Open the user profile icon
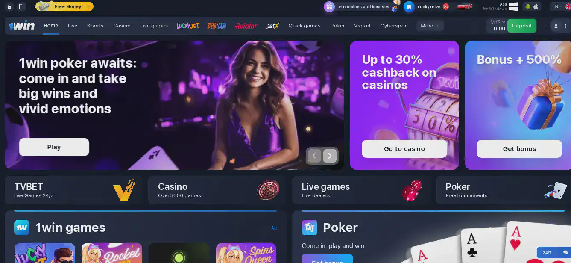571x263 pixels. pyautogui.click(x=556, y=26)
